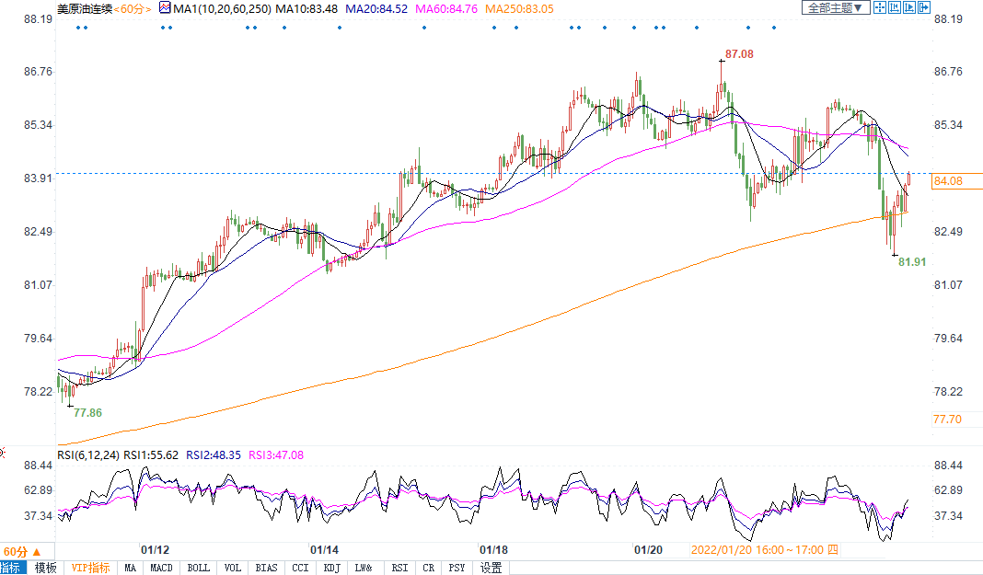Image resolution: width=983 pixels, height=575 pixels.
Task: Open the <60分> period selector beside the title
Action: coord(134,8)
